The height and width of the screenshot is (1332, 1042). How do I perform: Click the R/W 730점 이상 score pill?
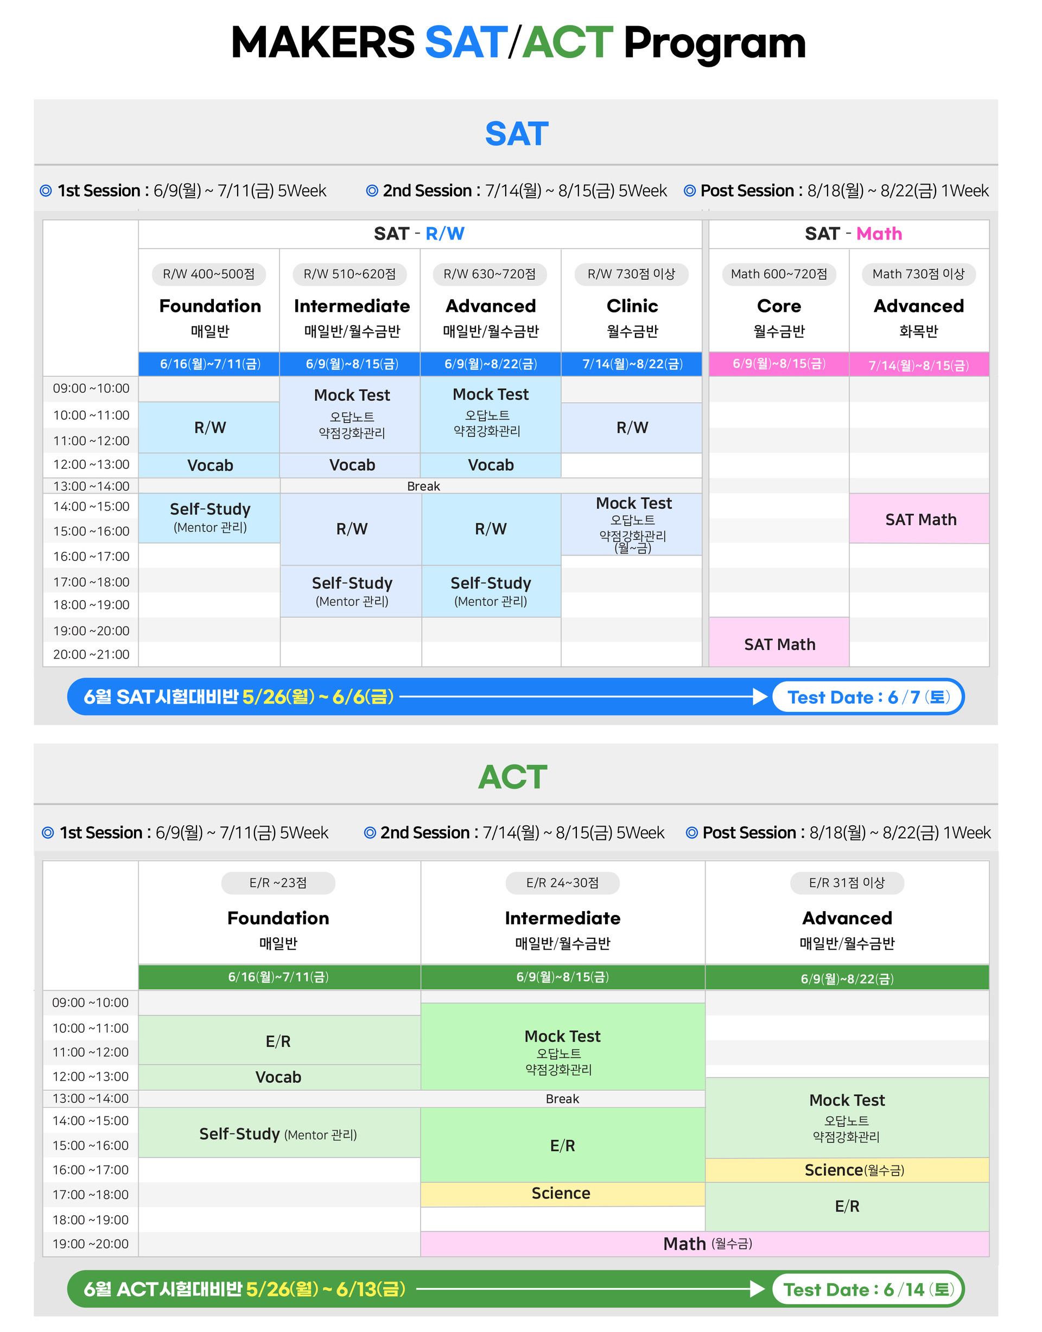[631, 274]
